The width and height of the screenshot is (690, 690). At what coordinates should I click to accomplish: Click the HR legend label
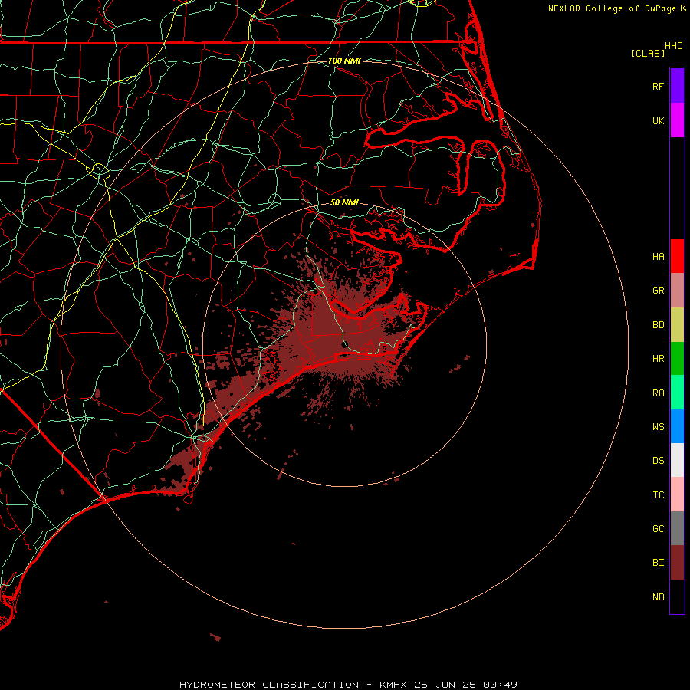658,359
